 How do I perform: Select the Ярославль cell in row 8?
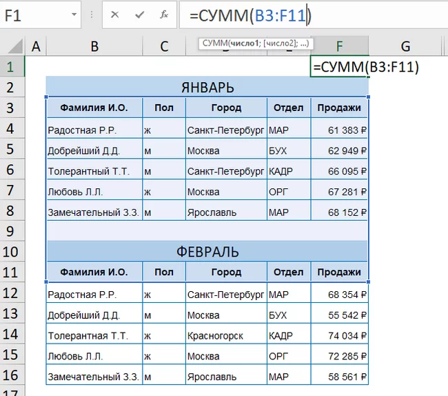coord(226,210)
